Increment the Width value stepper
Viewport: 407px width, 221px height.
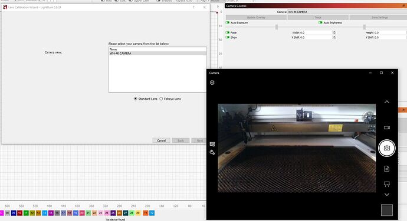tap(334, 32)
